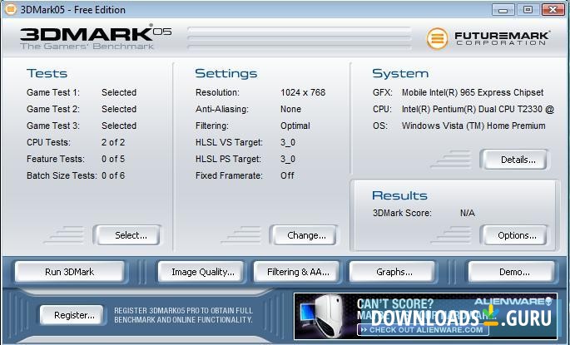Click the Settings section heading
This screenshot has width=570, height=345.
point(226,73)
